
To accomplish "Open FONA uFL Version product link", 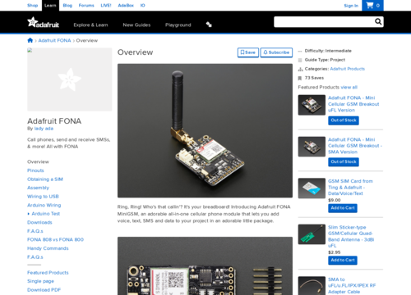I will coord(353,104).
